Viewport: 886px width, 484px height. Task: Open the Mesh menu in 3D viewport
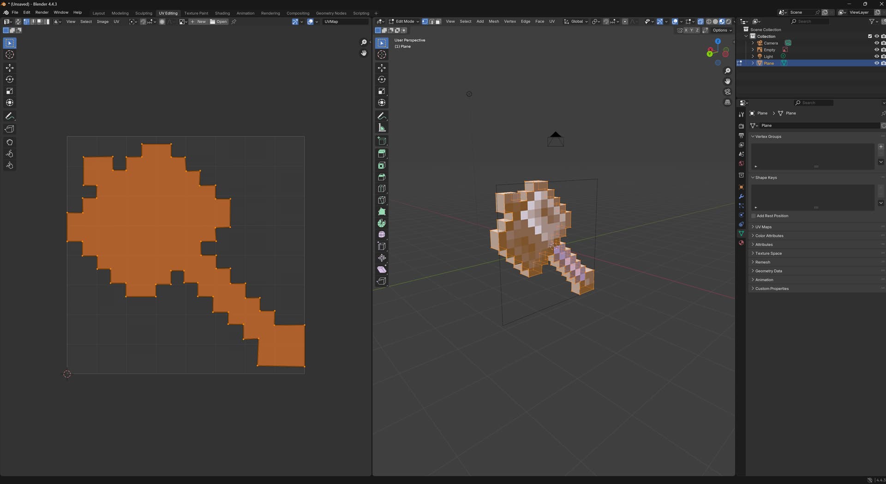click(x=494, y=22)
